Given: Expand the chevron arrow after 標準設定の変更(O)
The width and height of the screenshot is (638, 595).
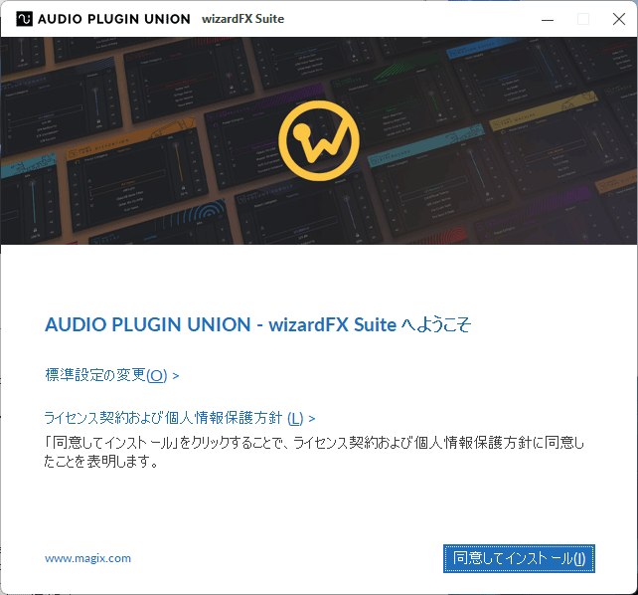Looking at the screenshot, I should pos(176,376).
